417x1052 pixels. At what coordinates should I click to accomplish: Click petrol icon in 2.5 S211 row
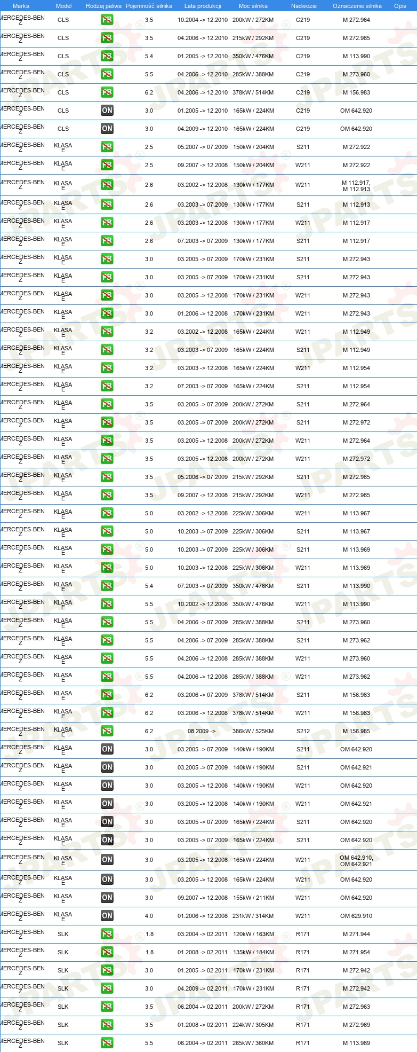click(107, 147)
